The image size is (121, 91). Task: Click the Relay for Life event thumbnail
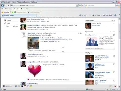(x=33, y=43)
